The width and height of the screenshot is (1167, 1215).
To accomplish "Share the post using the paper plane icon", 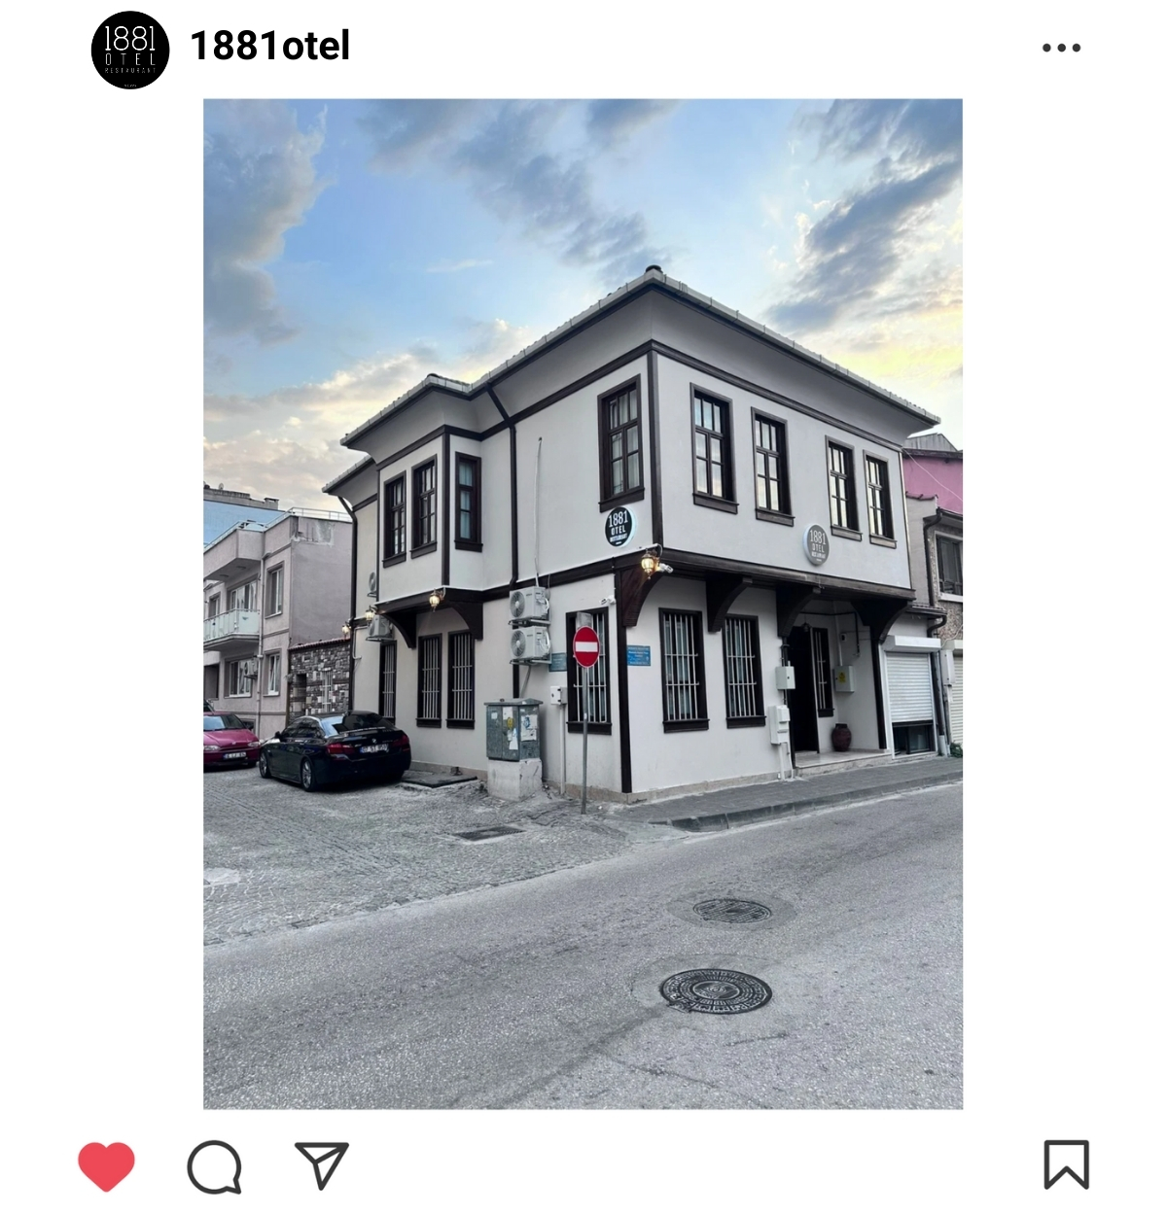I will tap(321, 1164).
